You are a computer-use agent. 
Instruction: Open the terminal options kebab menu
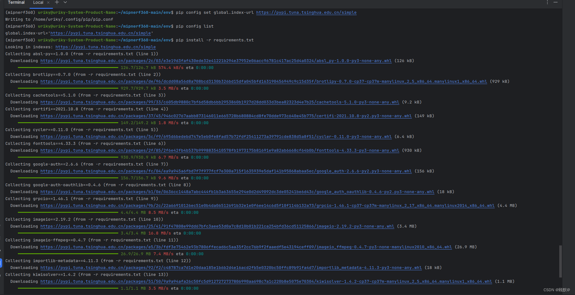coord(547,3)
